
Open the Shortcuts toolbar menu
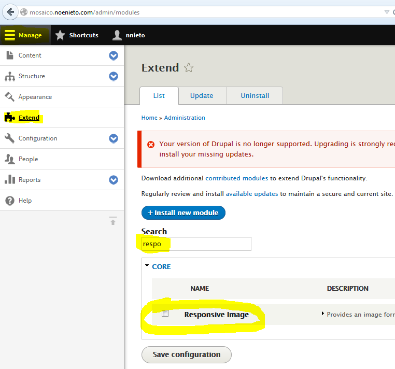pos(77,35)
